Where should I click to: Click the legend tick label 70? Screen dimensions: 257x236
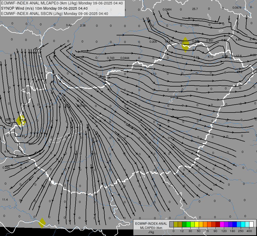(x=207, y=231)
